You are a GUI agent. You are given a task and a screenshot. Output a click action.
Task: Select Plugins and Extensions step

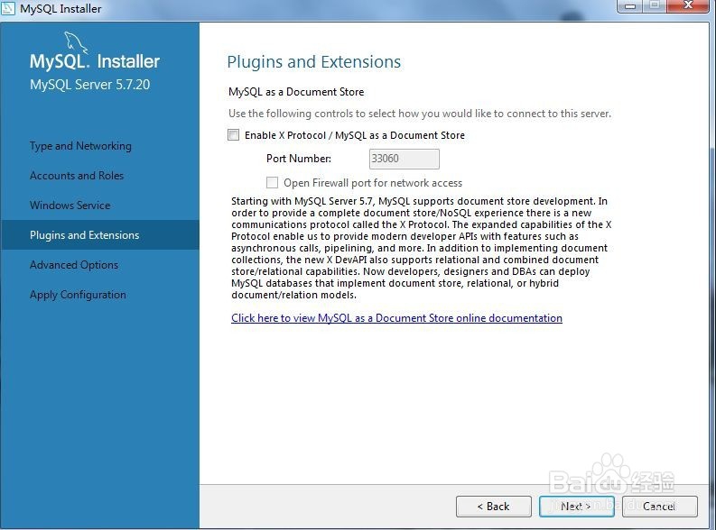tap(100, 234)
